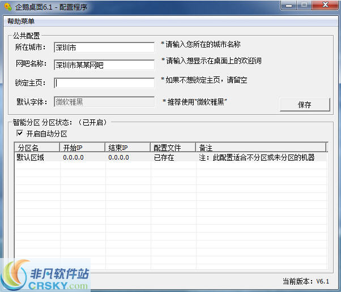The height and width of the screenshot is (292, 341).
Task: Select the 默认区域 row
Action: (170, 157)
